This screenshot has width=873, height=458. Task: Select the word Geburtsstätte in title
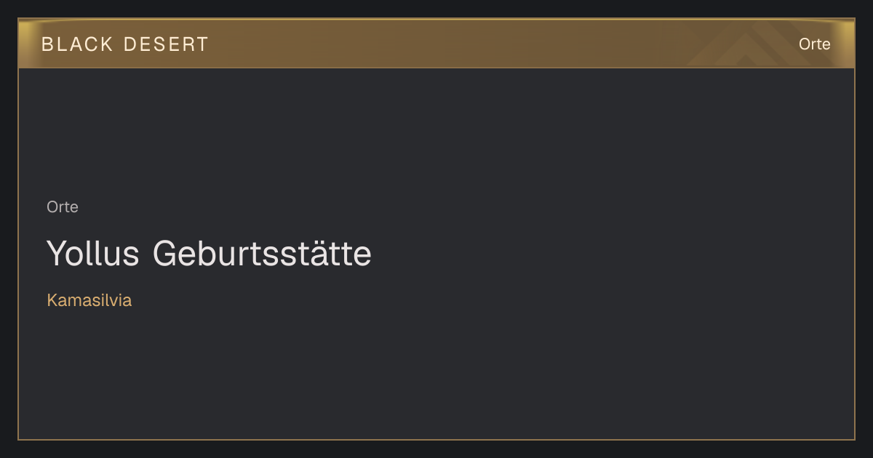click(263, 254)
